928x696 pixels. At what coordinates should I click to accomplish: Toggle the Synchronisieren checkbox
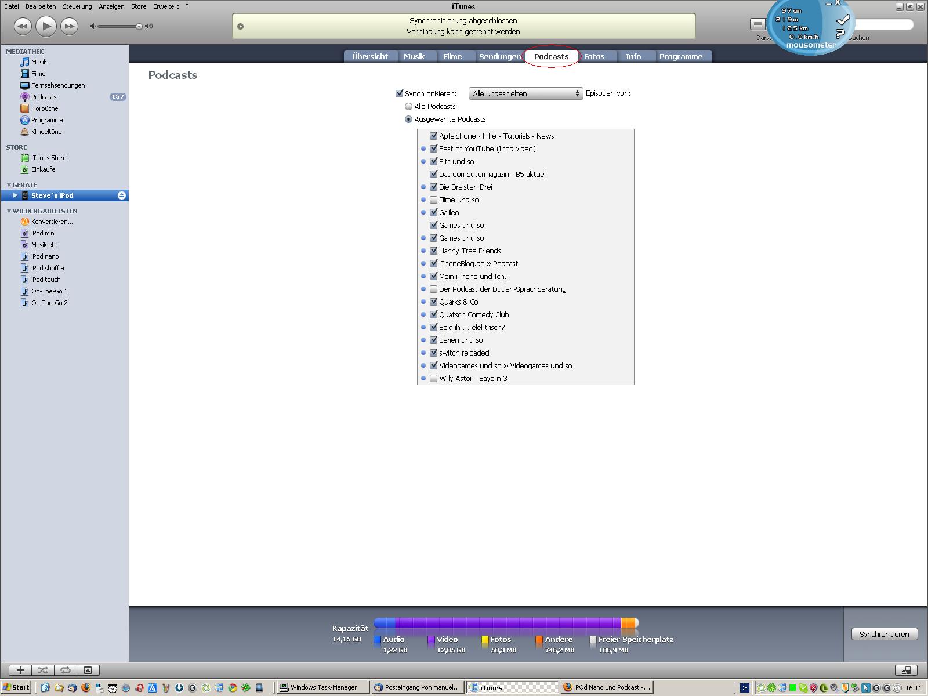click(x=399, y=93)
